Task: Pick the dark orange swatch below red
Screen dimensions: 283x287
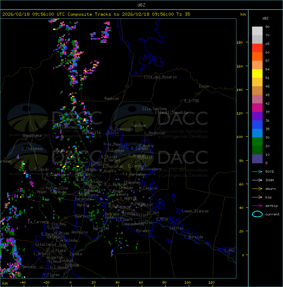Action: (257, 56)
